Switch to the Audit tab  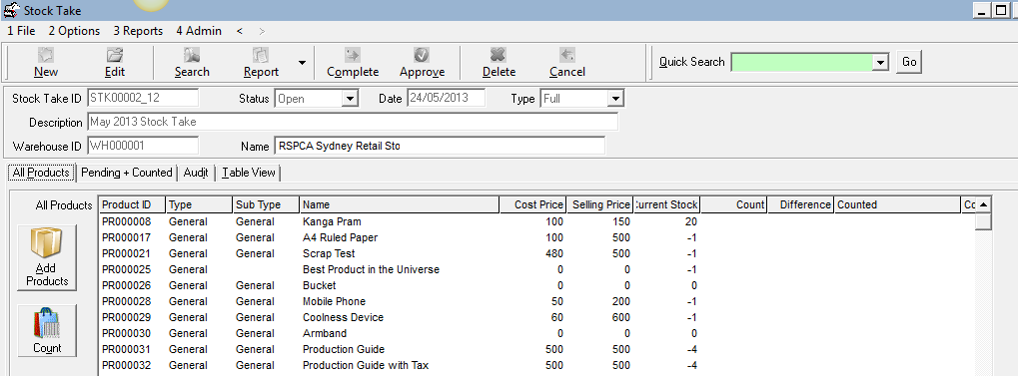click(x=196, y=173)
